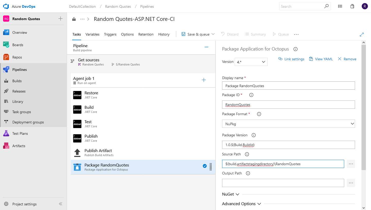This screenshot has height=210, width=371.
Task: Open the Version 4.* dropdown
Action: [x=251, y=62]
